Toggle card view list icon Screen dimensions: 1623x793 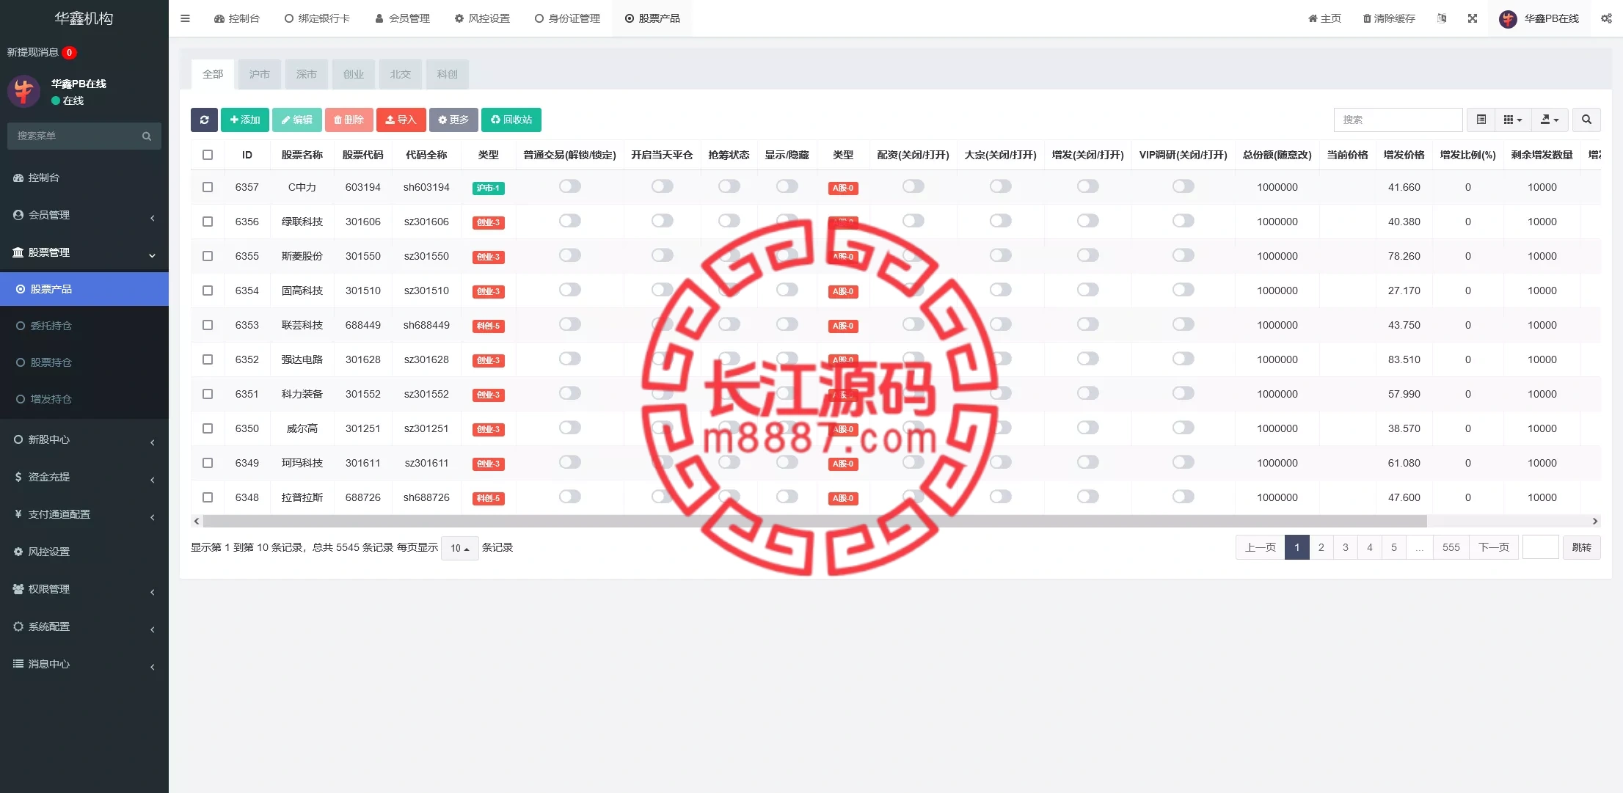(1481, 120)
